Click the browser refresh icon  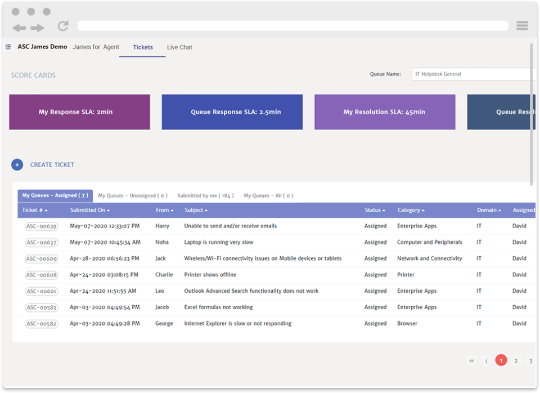click(x=62, y=25)
